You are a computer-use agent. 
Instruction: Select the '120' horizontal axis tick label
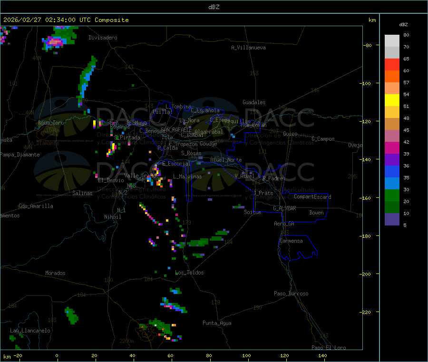(x=284, y=355)
